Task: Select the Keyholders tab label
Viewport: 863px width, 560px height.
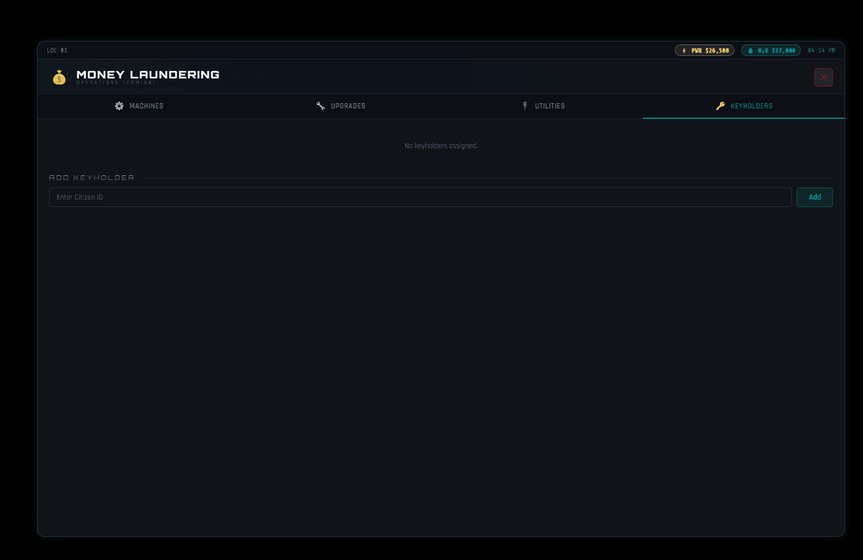Action: [752, 106]
